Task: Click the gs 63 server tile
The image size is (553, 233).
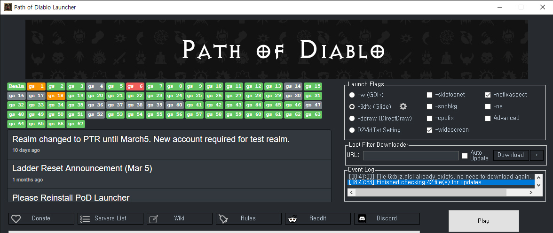Action: coord(313,114)
